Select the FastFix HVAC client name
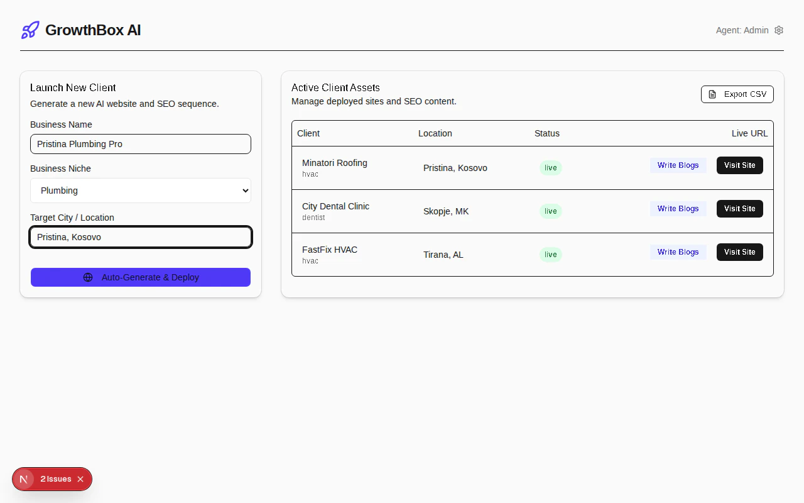The width and height of the screenshot is (804, 503). (x=330, y=250)
